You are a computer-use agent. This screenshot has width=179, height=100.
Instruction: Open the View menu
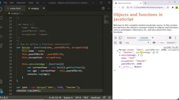coord(31,3)
